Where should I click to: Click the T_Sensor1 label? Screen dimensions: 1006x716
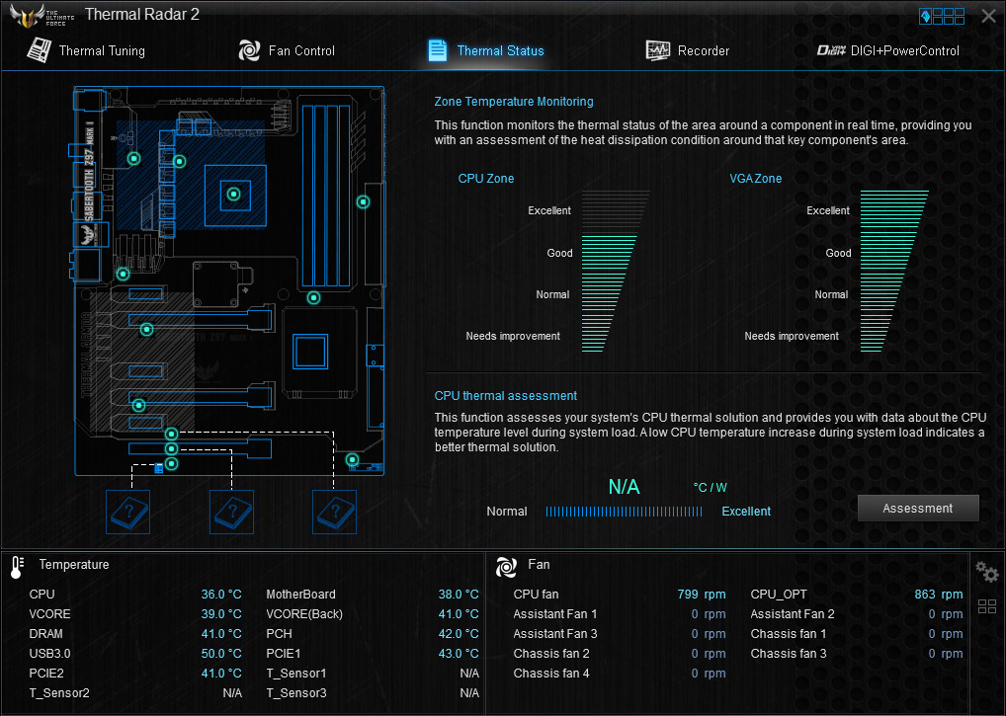click(296, 674)
